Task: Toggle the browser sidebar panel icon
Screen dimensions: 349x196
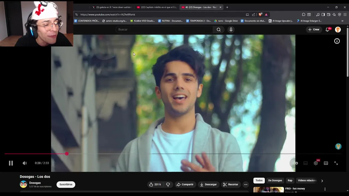Action: (323, 15)
